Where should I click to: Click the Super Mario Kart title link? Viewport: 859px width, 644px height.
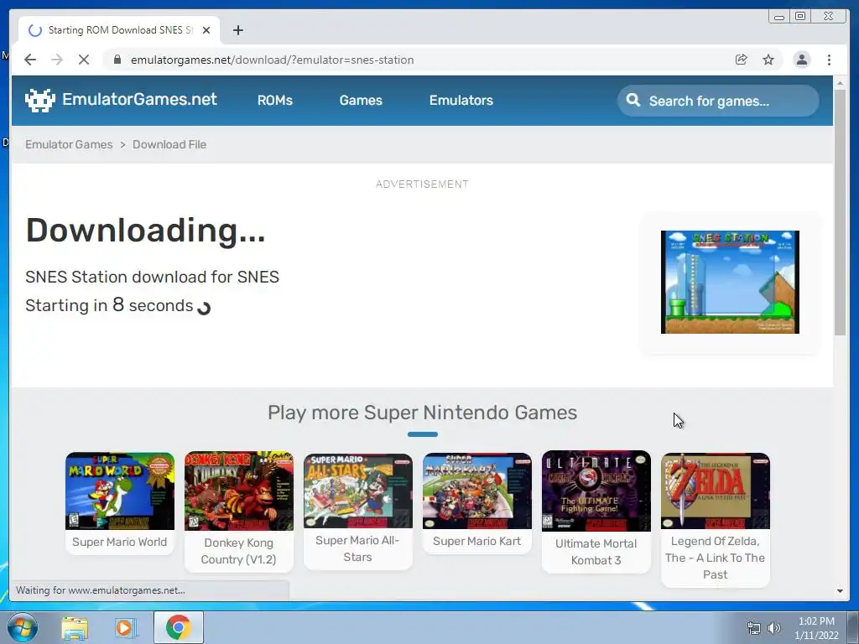[x=477, y=541]
